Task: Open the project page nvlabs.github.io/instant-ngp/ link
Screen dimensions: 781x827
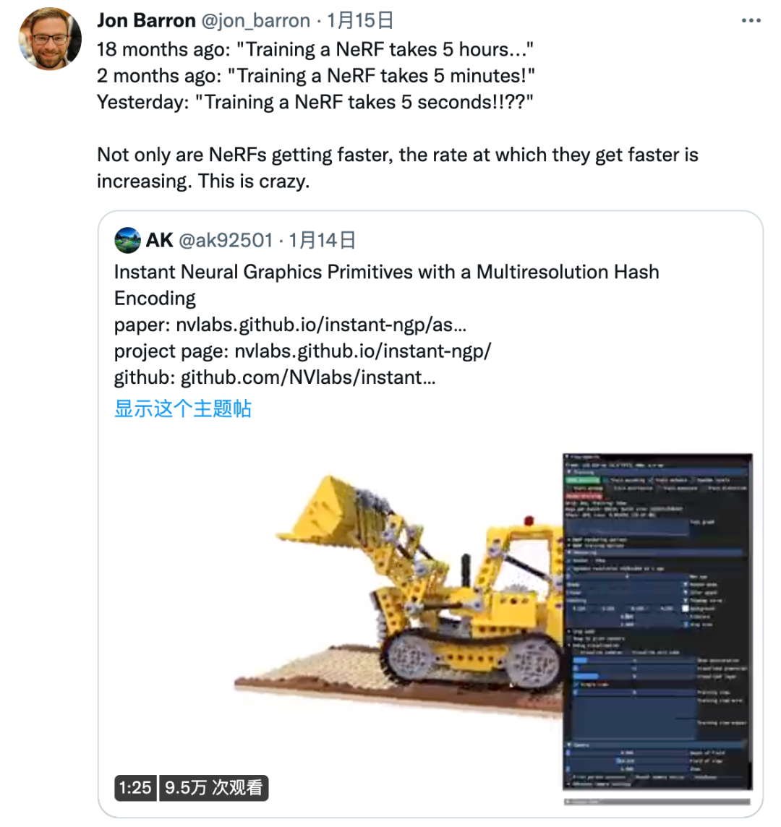Action: [x=362, y=351]
